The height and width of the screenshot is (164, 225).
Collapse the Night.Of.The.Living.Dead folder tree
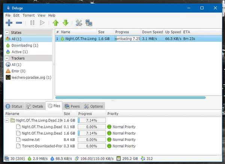7,120
